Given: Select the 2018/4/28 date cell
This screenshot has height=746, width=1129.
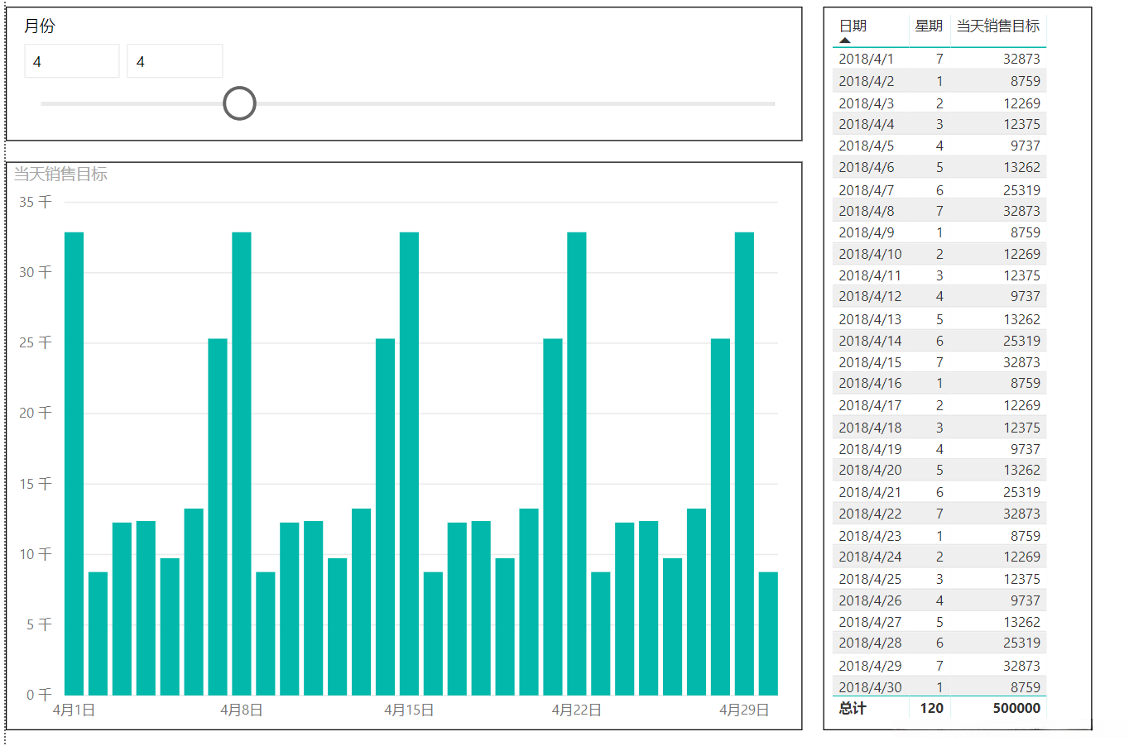Looking at the screenshot, I should click(x=870, y=643).
